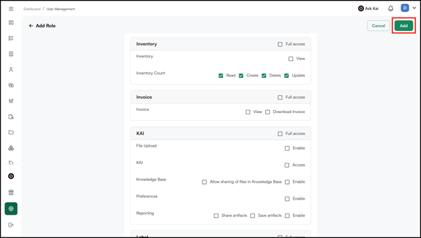The height and width of the screenshot is (238, 421).
Task: Open the dashboard grid icon in sidebar
Action: 11,23
